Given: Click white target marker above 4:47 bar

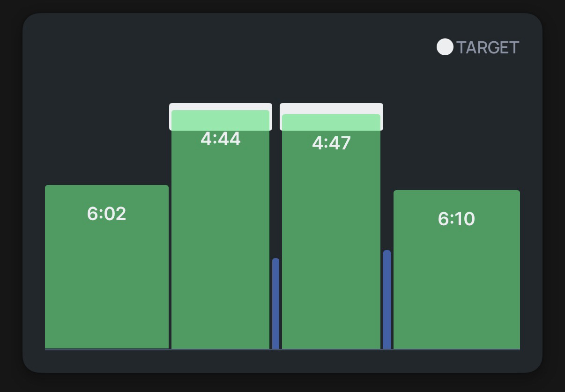Looking at the screenshot, I should (331, 108).
